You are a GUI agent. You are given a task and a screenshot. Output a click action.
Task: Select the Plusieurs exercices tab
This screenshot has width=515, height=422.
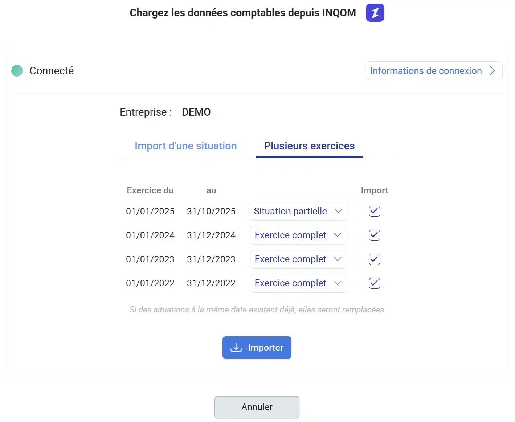pyautogui.click(x=309, y=146)
